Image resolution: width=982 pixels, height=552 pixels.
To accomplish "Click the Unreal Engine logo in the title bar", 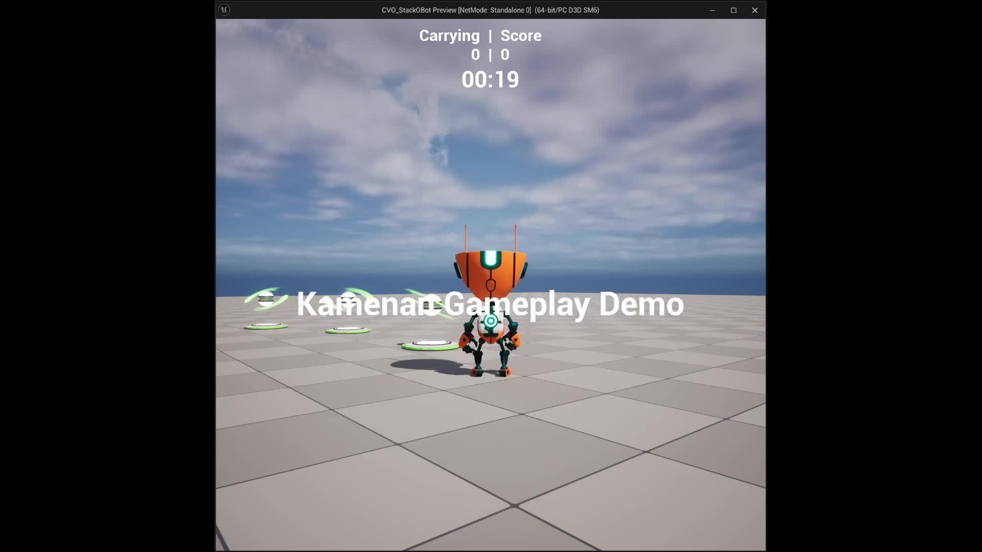I will tap(224, 10).
